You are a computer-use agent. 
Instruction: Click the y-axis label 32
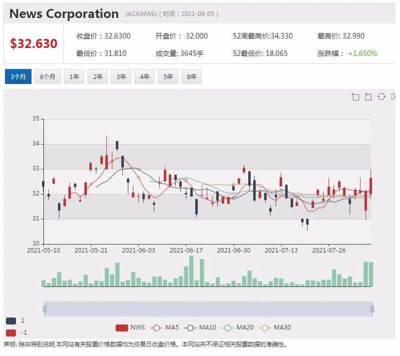pos(36,194)
